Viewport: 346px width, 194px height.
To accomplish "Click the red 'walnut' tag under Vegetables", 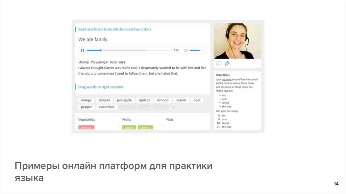I will (x=86, y=127).
